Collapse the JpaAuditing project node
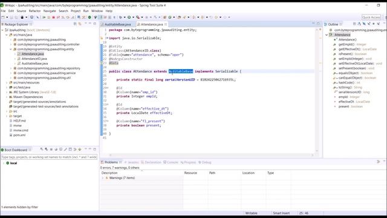The width and height of the screenshot is (387, 218). 2,30
